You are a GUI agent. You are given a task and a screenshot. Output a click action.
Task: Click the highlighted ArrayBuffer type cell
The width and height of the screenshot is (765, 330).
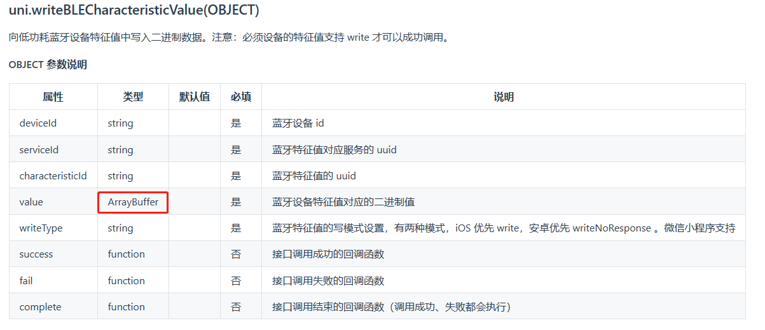point(133,202)
